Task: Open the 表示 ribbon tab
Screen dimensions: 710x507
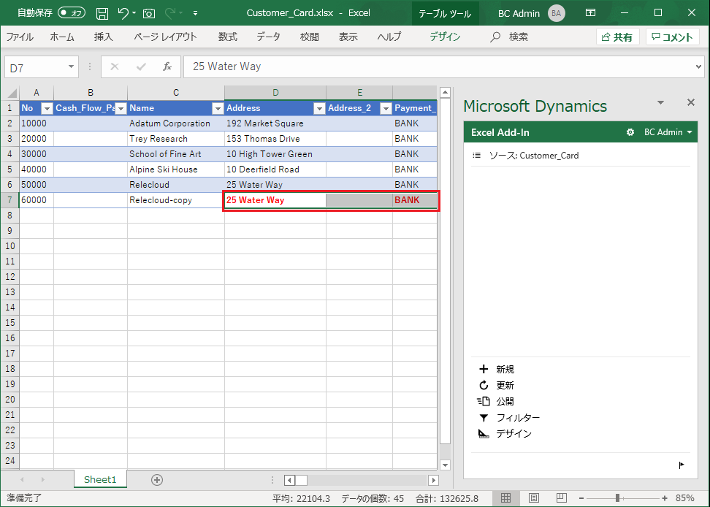Action: coord(348,37)
